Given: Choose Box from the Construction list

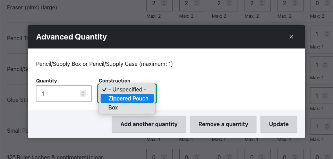Looking at the screenshot, I should click(x=113, y=107).
